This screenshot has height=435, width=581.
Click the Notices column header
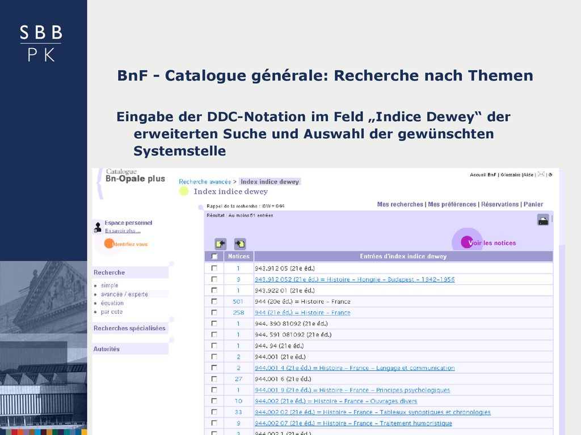pyautogui.click(x=239, y=256)
